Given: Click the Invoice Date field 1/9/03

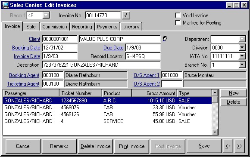Looking at the screenshot, I should (60, 56).
